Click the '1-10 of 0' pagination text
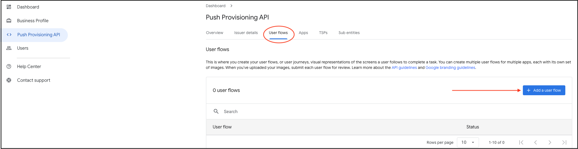The width and height of the screenshot is (578, 149). 497,142
